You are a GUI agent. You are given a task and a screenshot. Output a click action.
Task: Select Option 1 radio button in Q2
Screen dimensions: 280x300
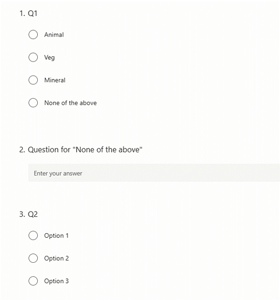(33, 235)
